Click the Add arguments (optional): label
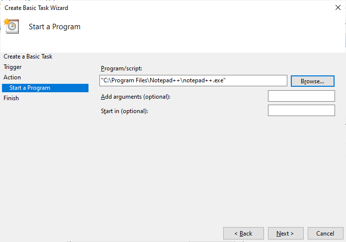This screenshot has height=242, width=346. coord(136,97)
